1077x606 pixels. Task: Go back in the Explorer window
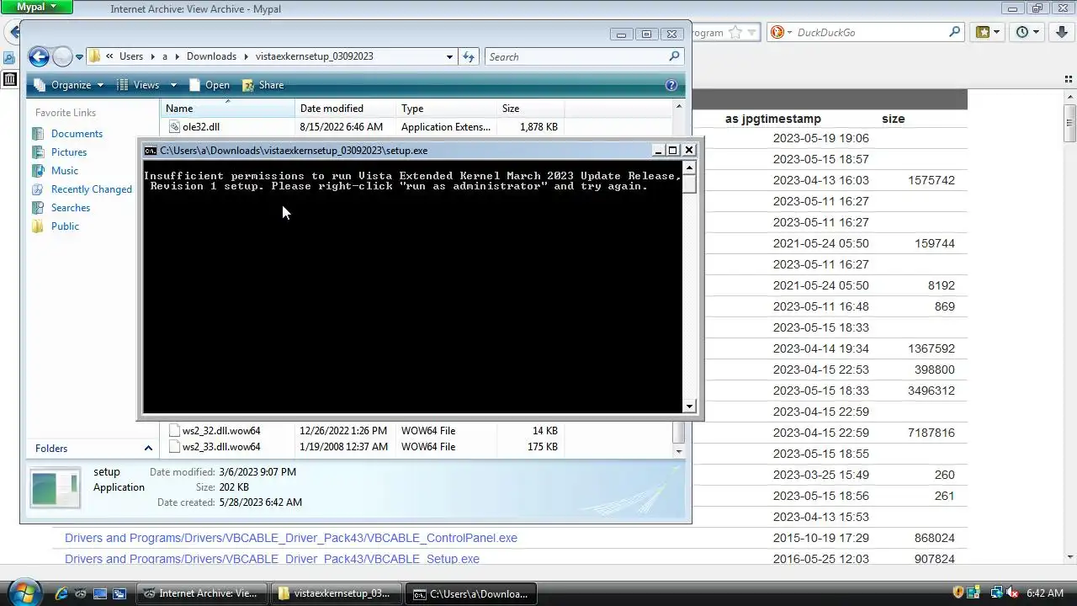click(x=39, y=56)
